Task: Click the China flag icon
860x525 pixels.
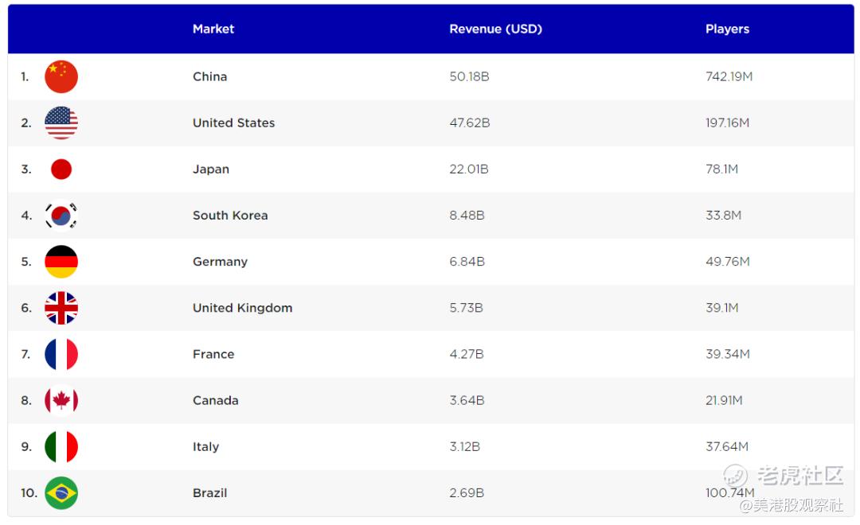Action: coord(61,76)
